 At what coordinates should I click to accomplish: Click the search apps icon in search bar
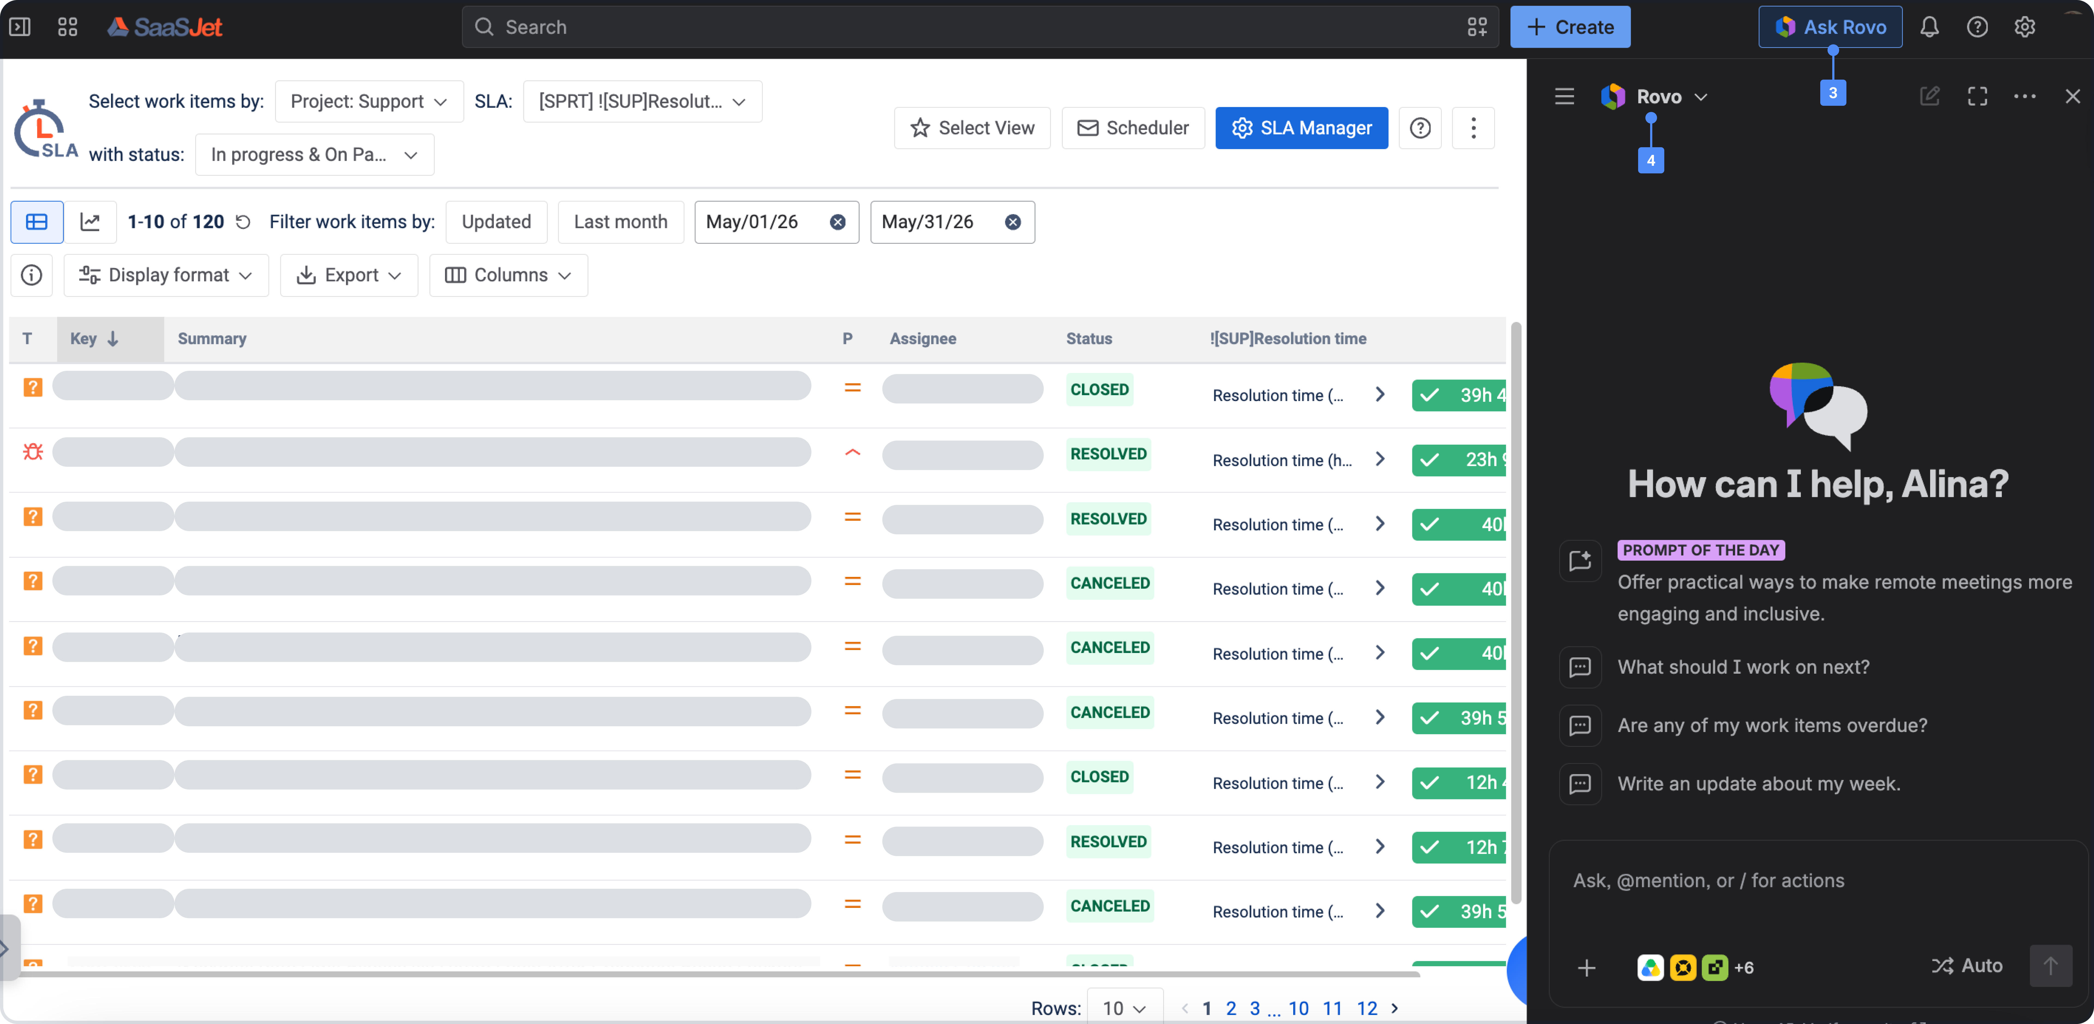click(x=1477, y=27)
